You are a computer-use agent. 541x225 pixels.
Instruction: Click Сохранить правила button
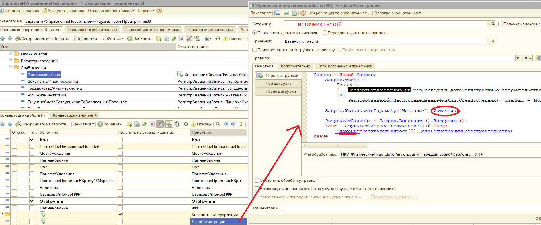(20, 11)
